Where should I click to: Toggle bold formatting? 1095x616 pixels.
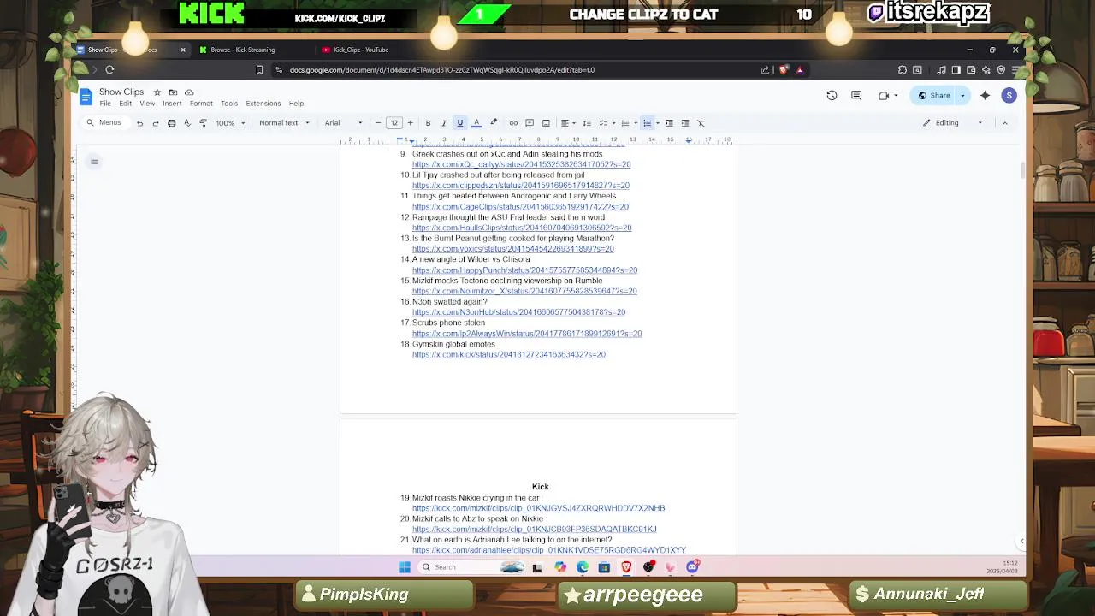[x=428, y=123]
